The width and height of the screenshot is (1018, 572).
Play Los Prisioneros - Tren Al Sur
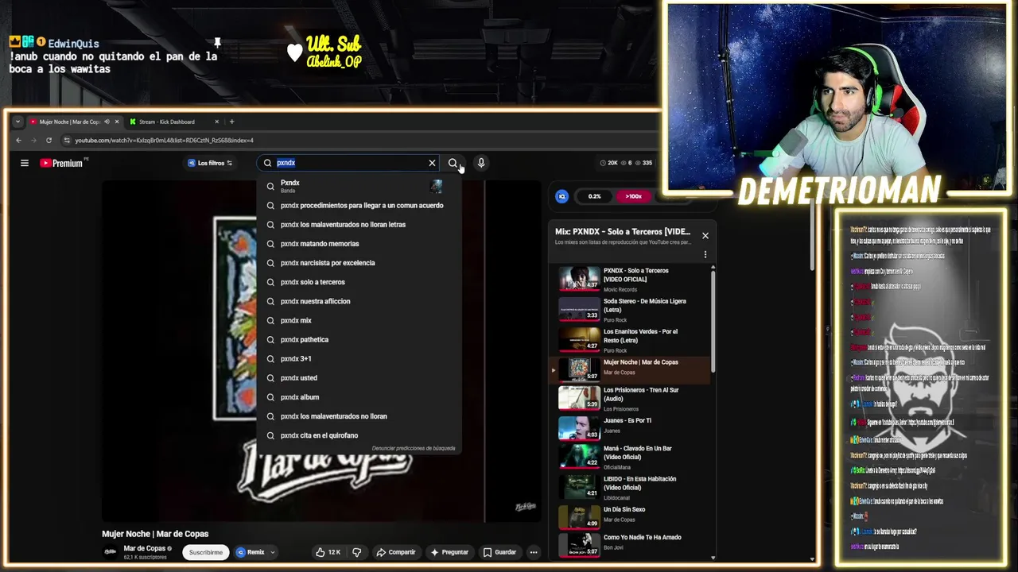pyautogui.click(x=633, y=399)
